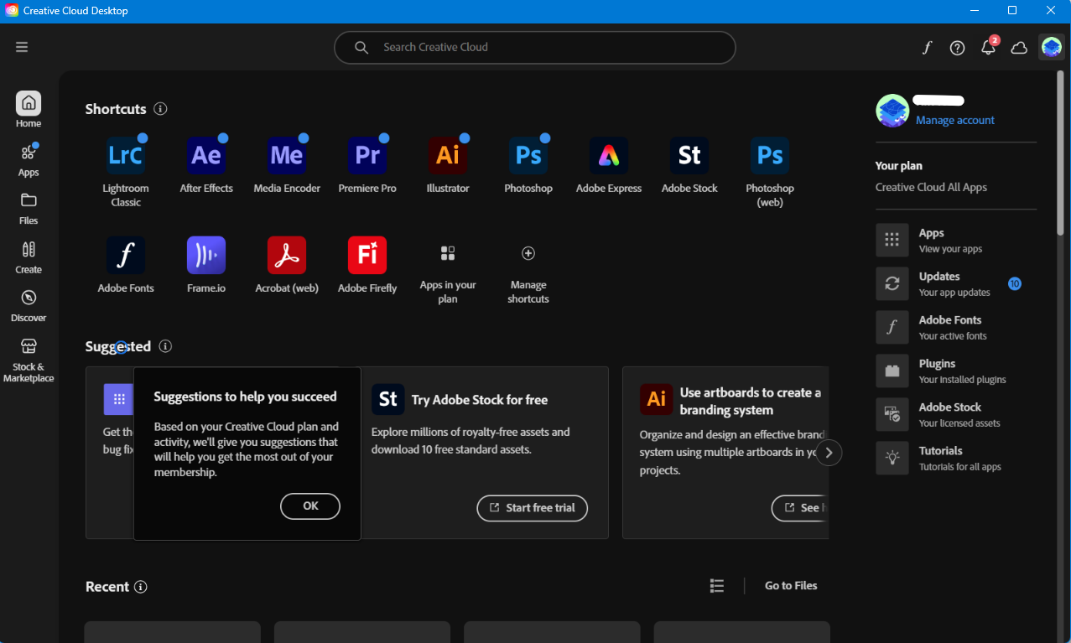1071x643 pixels.
Task: Open Adobe Express shortcut
Action: tap(609, 155)
